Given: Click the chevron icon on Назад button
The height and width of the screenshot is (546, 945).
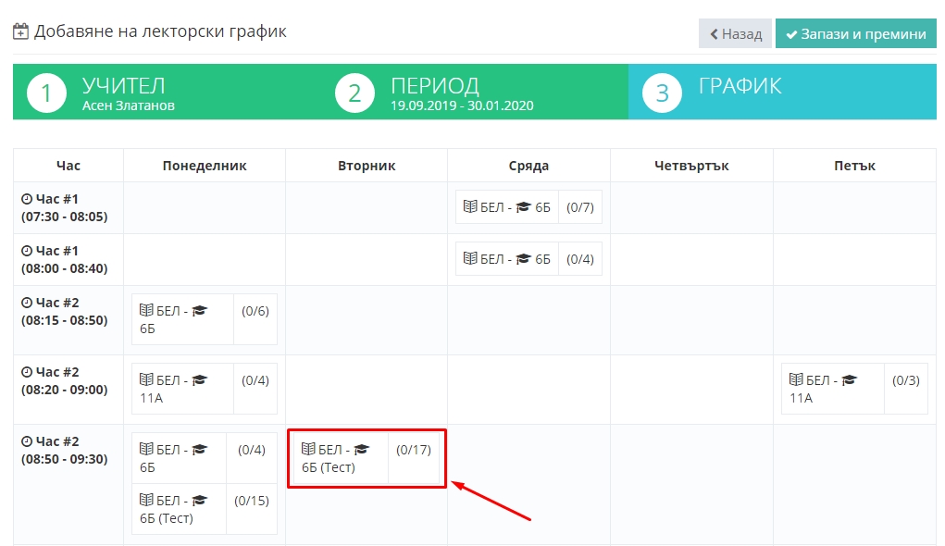Looking at the screenshot, I should tap(715, 34).
